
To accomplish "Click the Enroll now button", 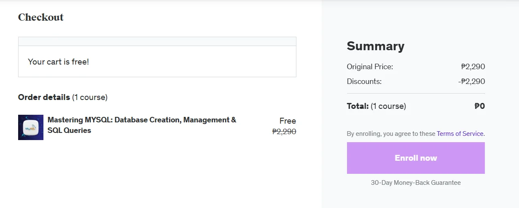I will tap(416, 158).
